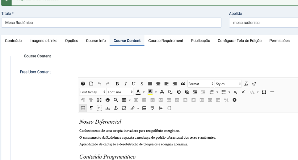
Task: Apply bold formatting in the editor
Action: (117, 84)
